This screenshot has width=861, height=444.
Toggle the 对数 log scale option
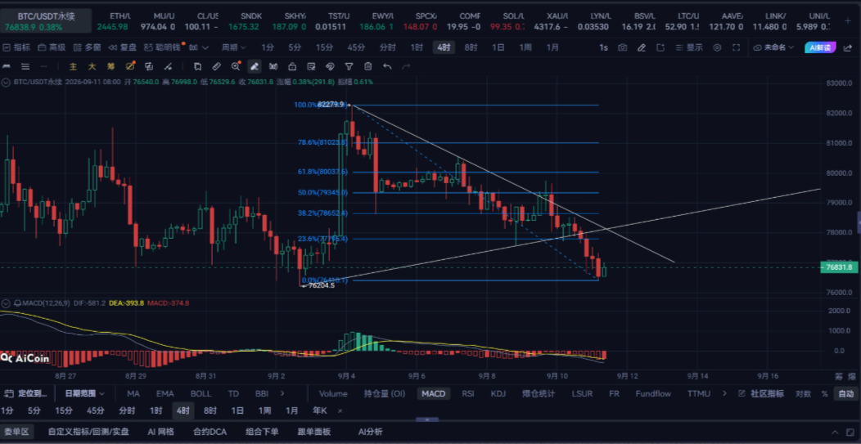point(803,393)
